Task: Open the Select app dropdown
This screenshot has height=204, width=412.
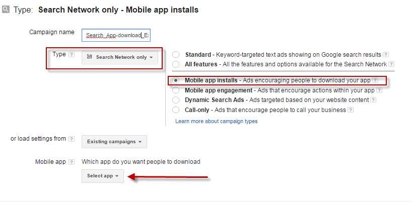Action: (103, 176)
